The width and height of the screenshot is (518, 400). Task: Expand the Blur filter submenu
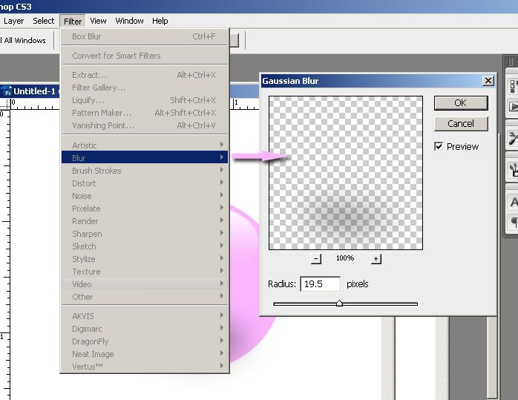[x=145, y=157]
